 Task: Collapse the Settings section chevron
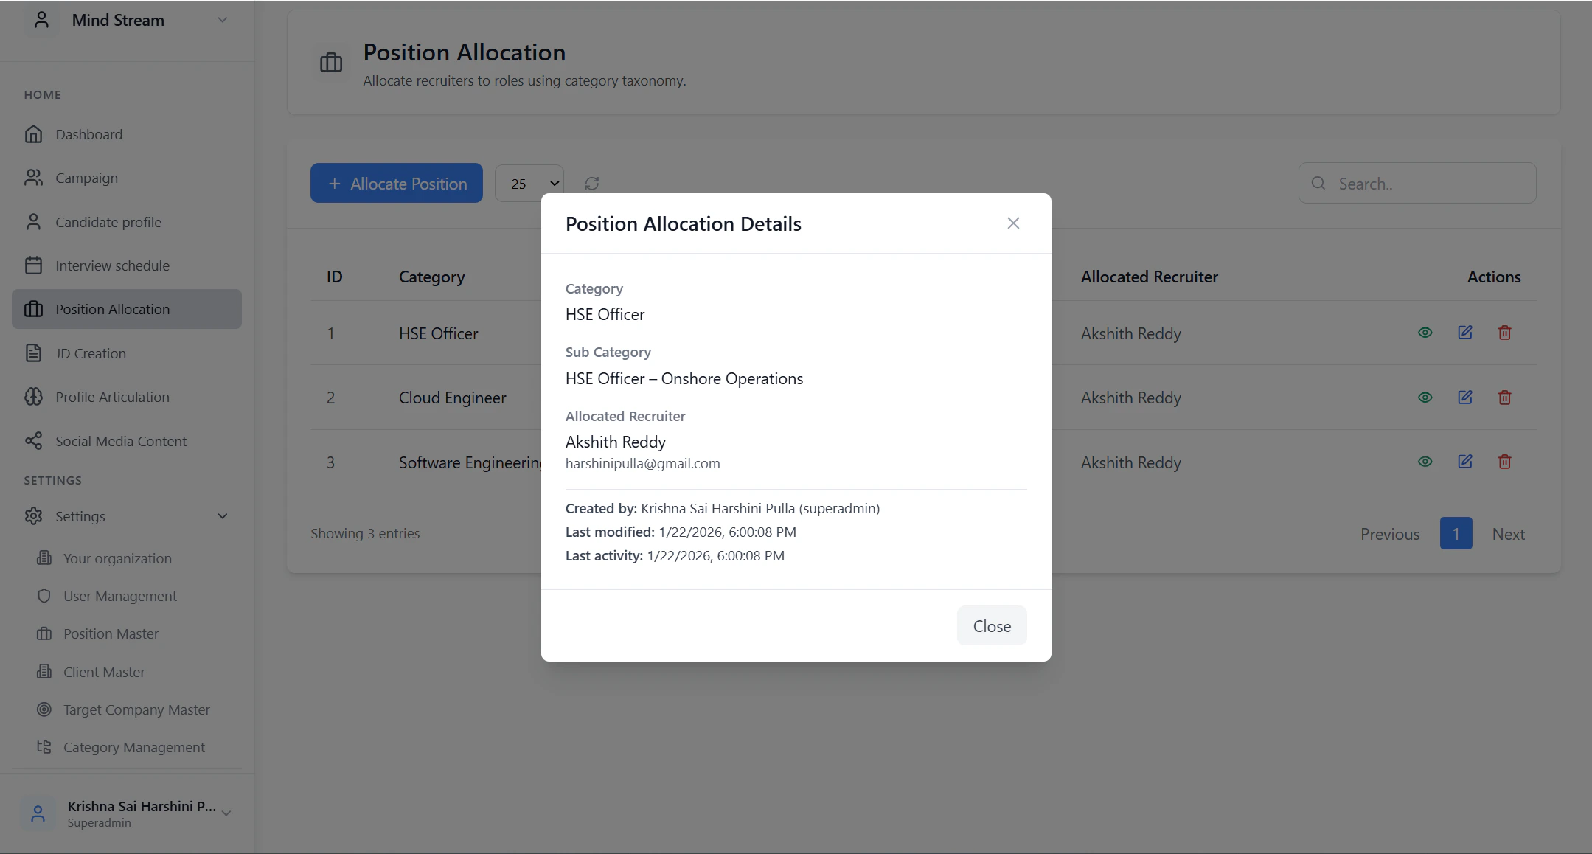[x=222, y=516]
